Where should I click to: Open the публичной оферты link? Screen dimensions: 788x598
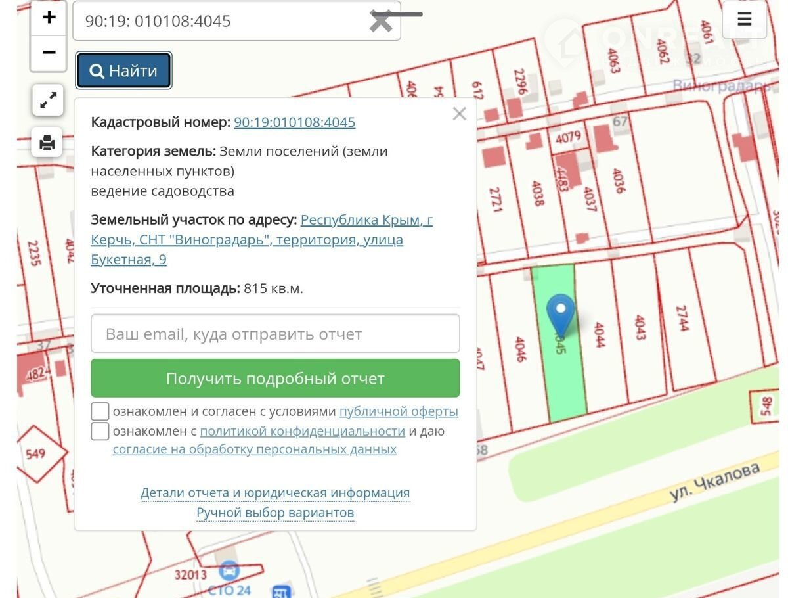click(x=399, y=412)
